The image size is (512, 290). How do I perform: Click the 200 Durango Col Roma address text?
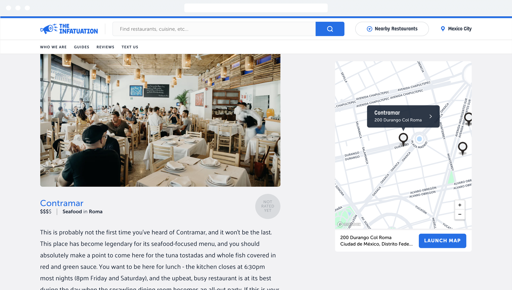pyautogui.click(x=366, y=238)
